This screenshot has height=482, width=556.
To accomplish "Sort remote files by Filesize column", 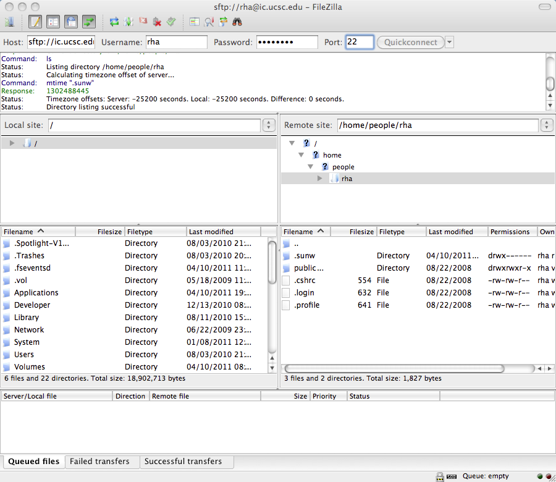I will point(353,232).
